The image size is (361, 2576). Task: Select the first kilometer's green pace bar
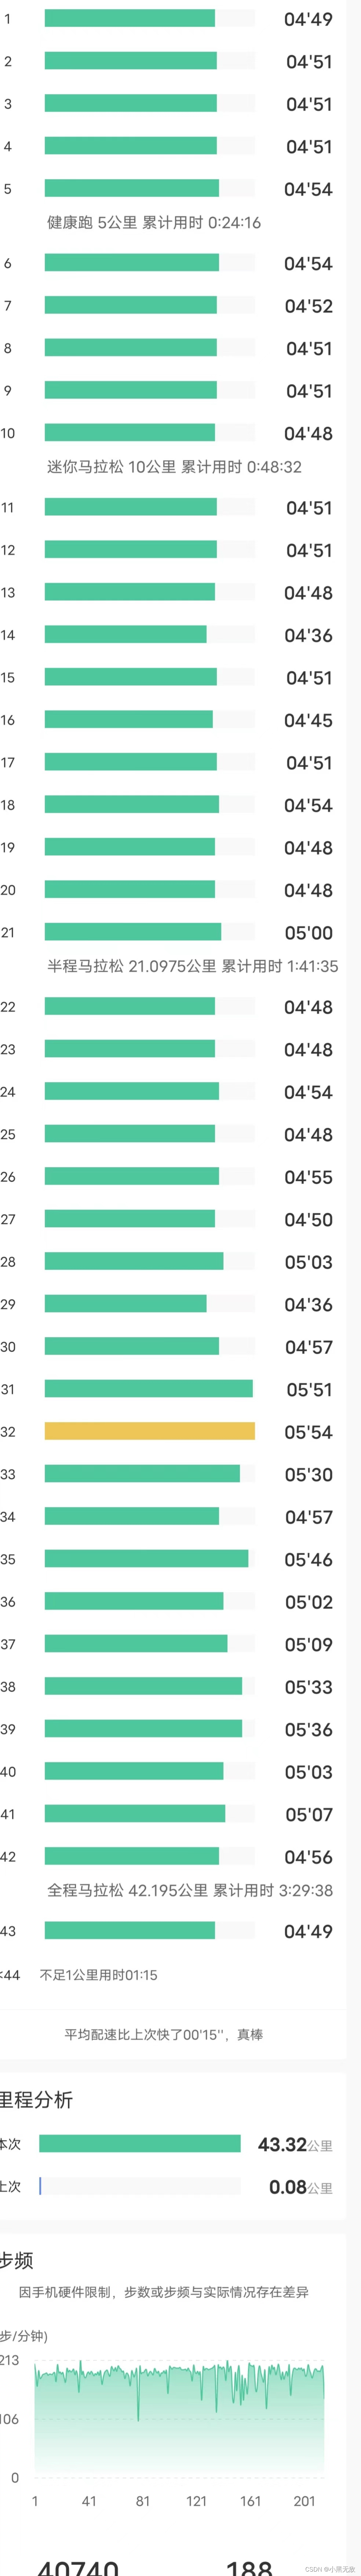pyautogui.click(x=129, y=18)
